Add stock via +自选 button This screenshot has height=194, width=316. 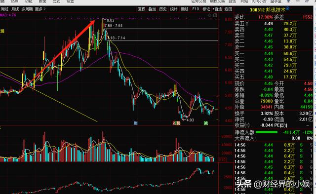click(x=217, y=9)
